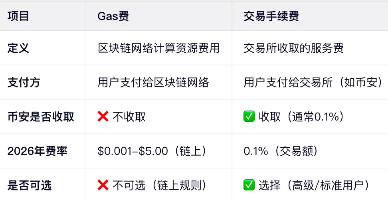The image size is (388, 198).
Task: Select the 是否可选 row label
Action: pos(30,185)
